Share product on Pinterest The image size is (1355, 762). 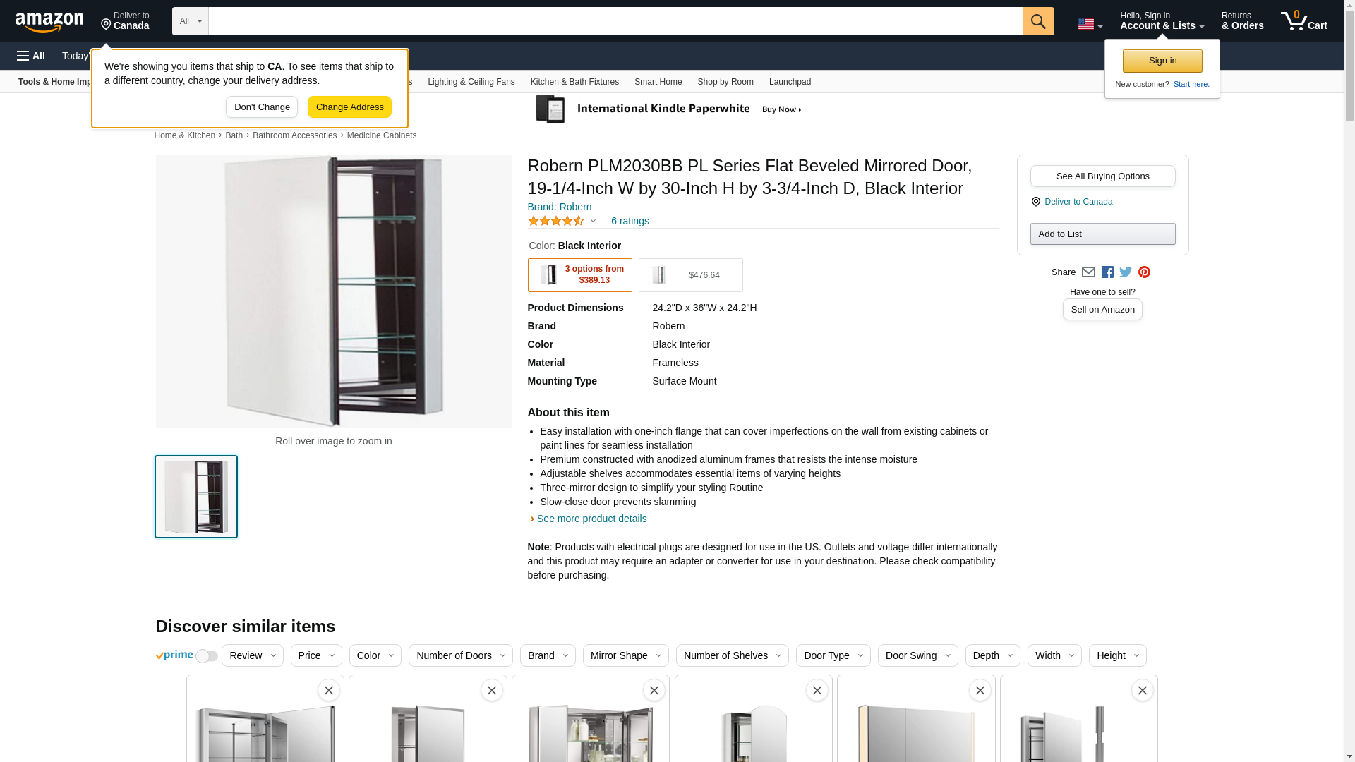[x=1144, y=272]
